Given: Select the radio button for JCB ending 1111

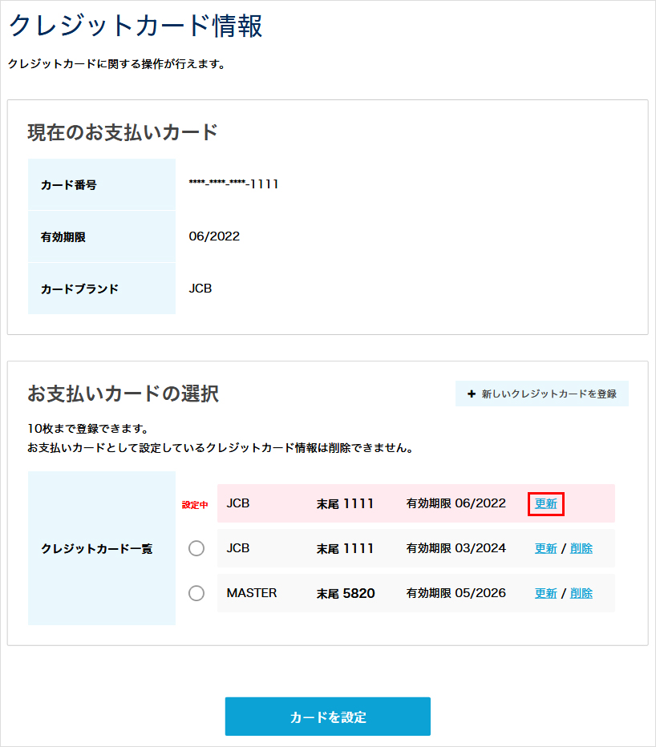Looking at the screenshot, I should pyautogui.click(x=196, y=548).
